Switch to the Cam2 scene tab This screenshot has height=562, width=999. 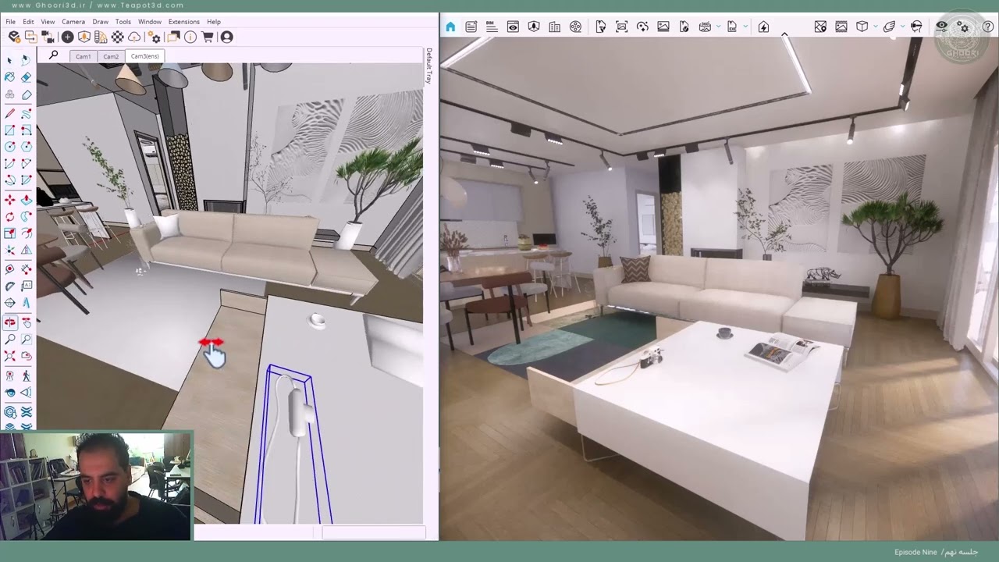(111, 56)
